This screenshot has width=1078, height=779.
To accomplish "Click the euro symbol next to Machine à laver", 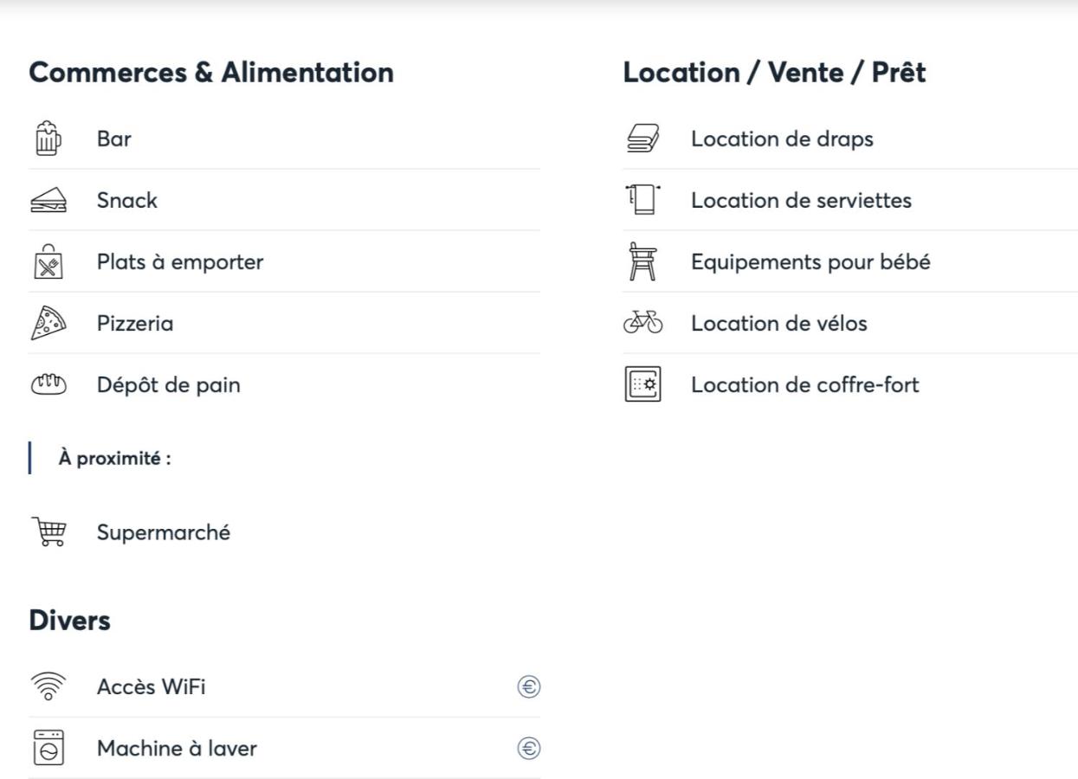I will [529, 749].
